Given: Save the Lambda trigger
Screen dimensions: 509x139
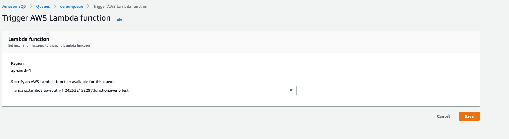Looking at the screenshot, I should [x=469, y=116].
